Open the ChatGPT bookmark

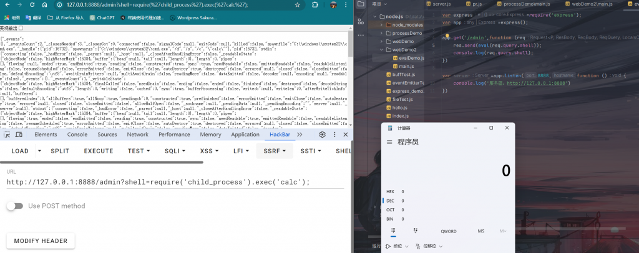pyautogui.click(x=102, y=18)
